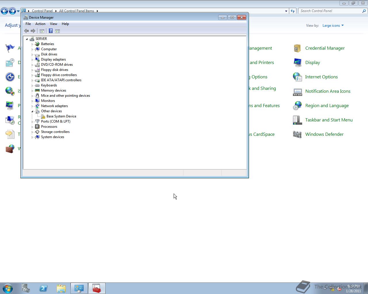Click the volume icon in system tray
This screenshot has height=294, width=368.
339,289
